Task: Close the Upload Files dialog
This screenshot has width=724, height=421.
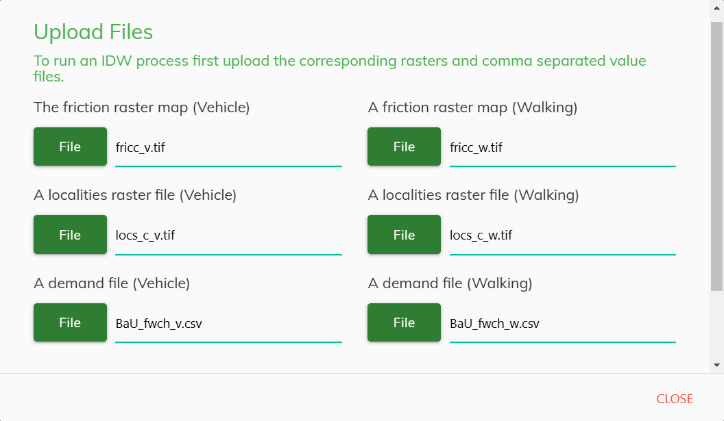Action: pyautogui.click(x=674, y=399)
